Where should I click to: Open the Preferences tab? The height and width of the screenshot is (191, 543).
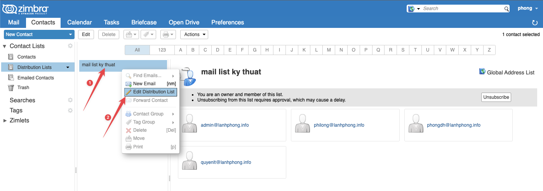coord(228,22)
